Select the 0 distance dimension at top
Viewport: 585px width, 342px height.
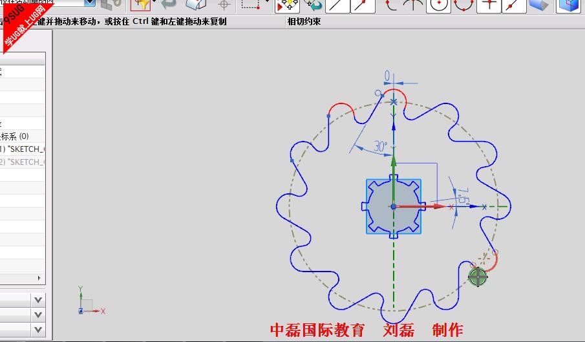point(387,76)
